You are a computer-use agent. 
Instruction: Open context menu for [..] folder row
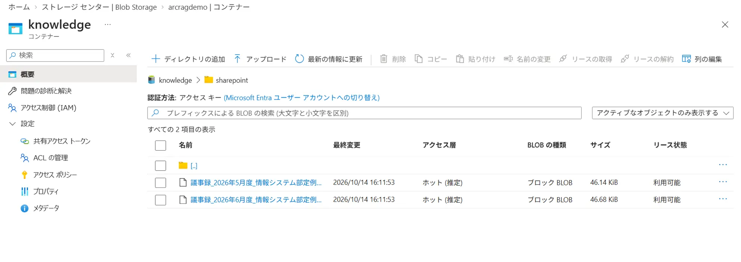[723, 165]
